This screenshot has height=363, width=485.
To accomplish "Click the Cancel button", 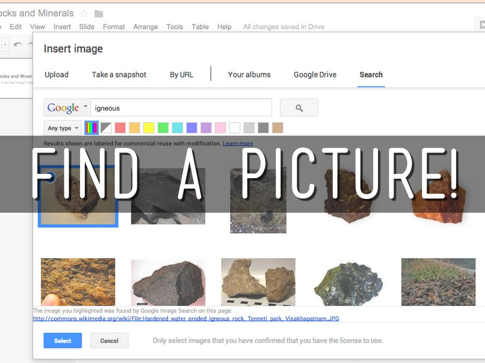I will pyautogui.click(x=109, y=341).
